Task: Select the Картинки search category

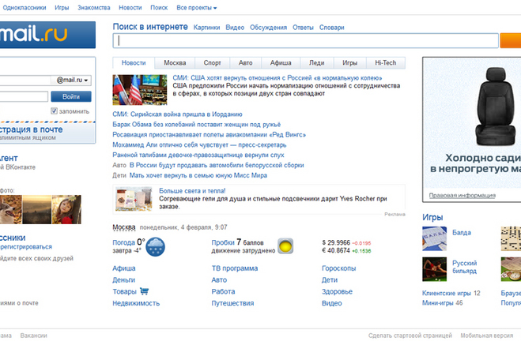Action: 206,28
